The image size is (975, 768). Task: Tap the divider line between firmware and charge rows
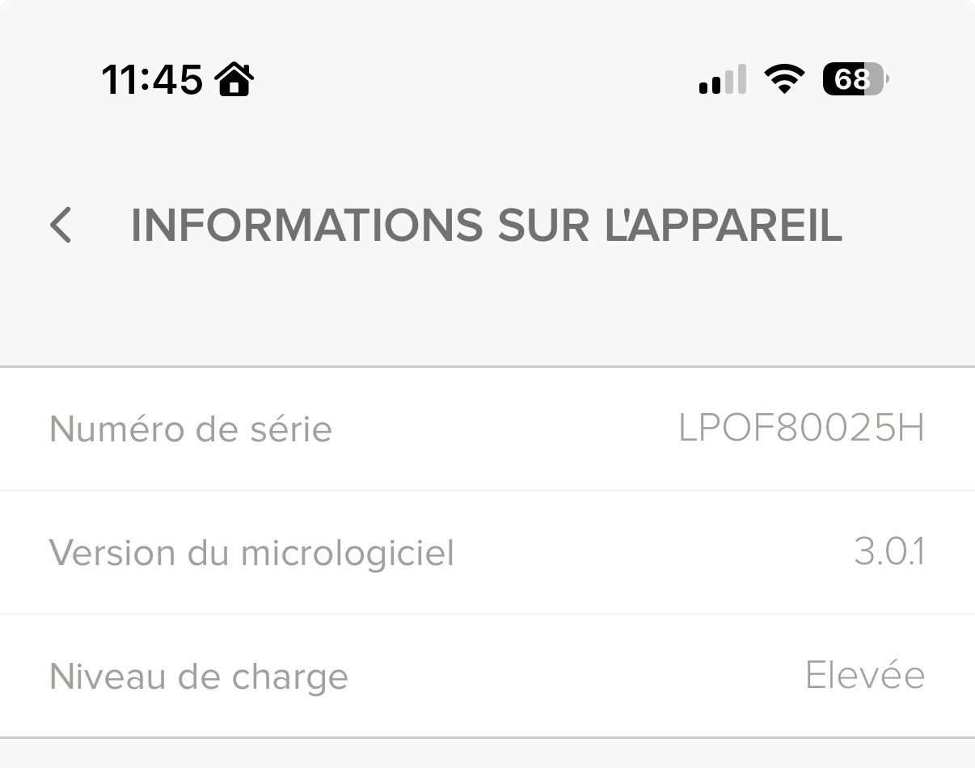pyautogui.click(x=487, y=614)
